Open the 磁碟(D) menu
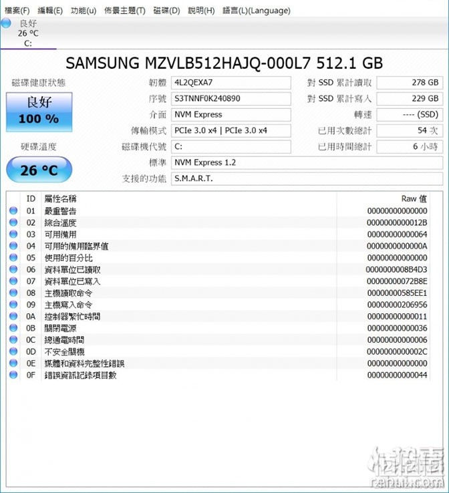 [166, 11]
